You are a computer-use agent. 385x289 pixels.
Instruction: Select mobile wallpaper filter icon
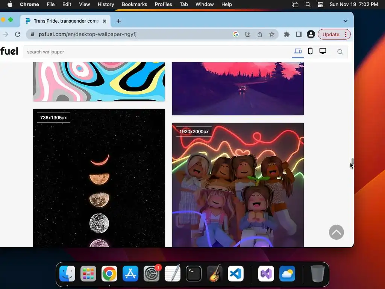tap(310, 51)
